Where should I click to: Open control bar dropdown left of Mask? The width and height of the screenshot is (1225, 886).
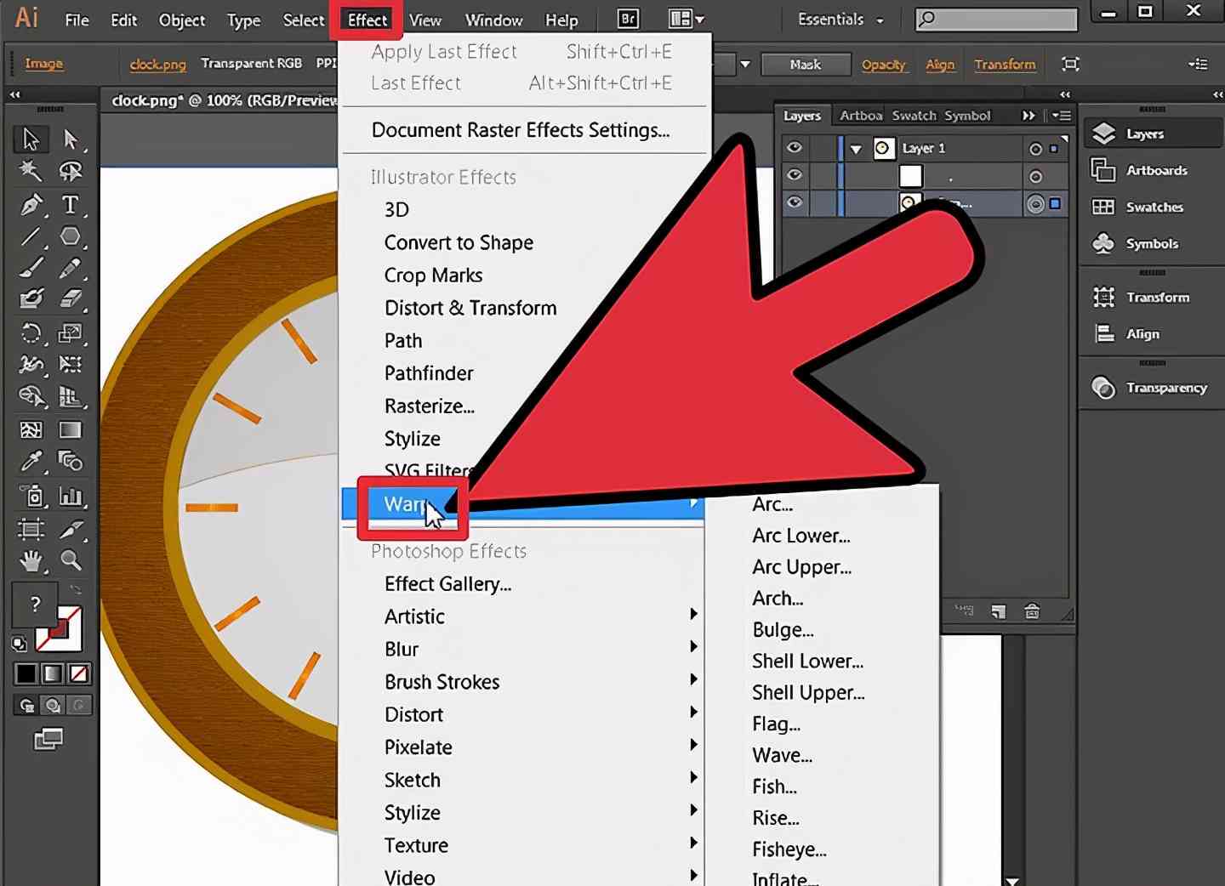click(x=745, y=64)
